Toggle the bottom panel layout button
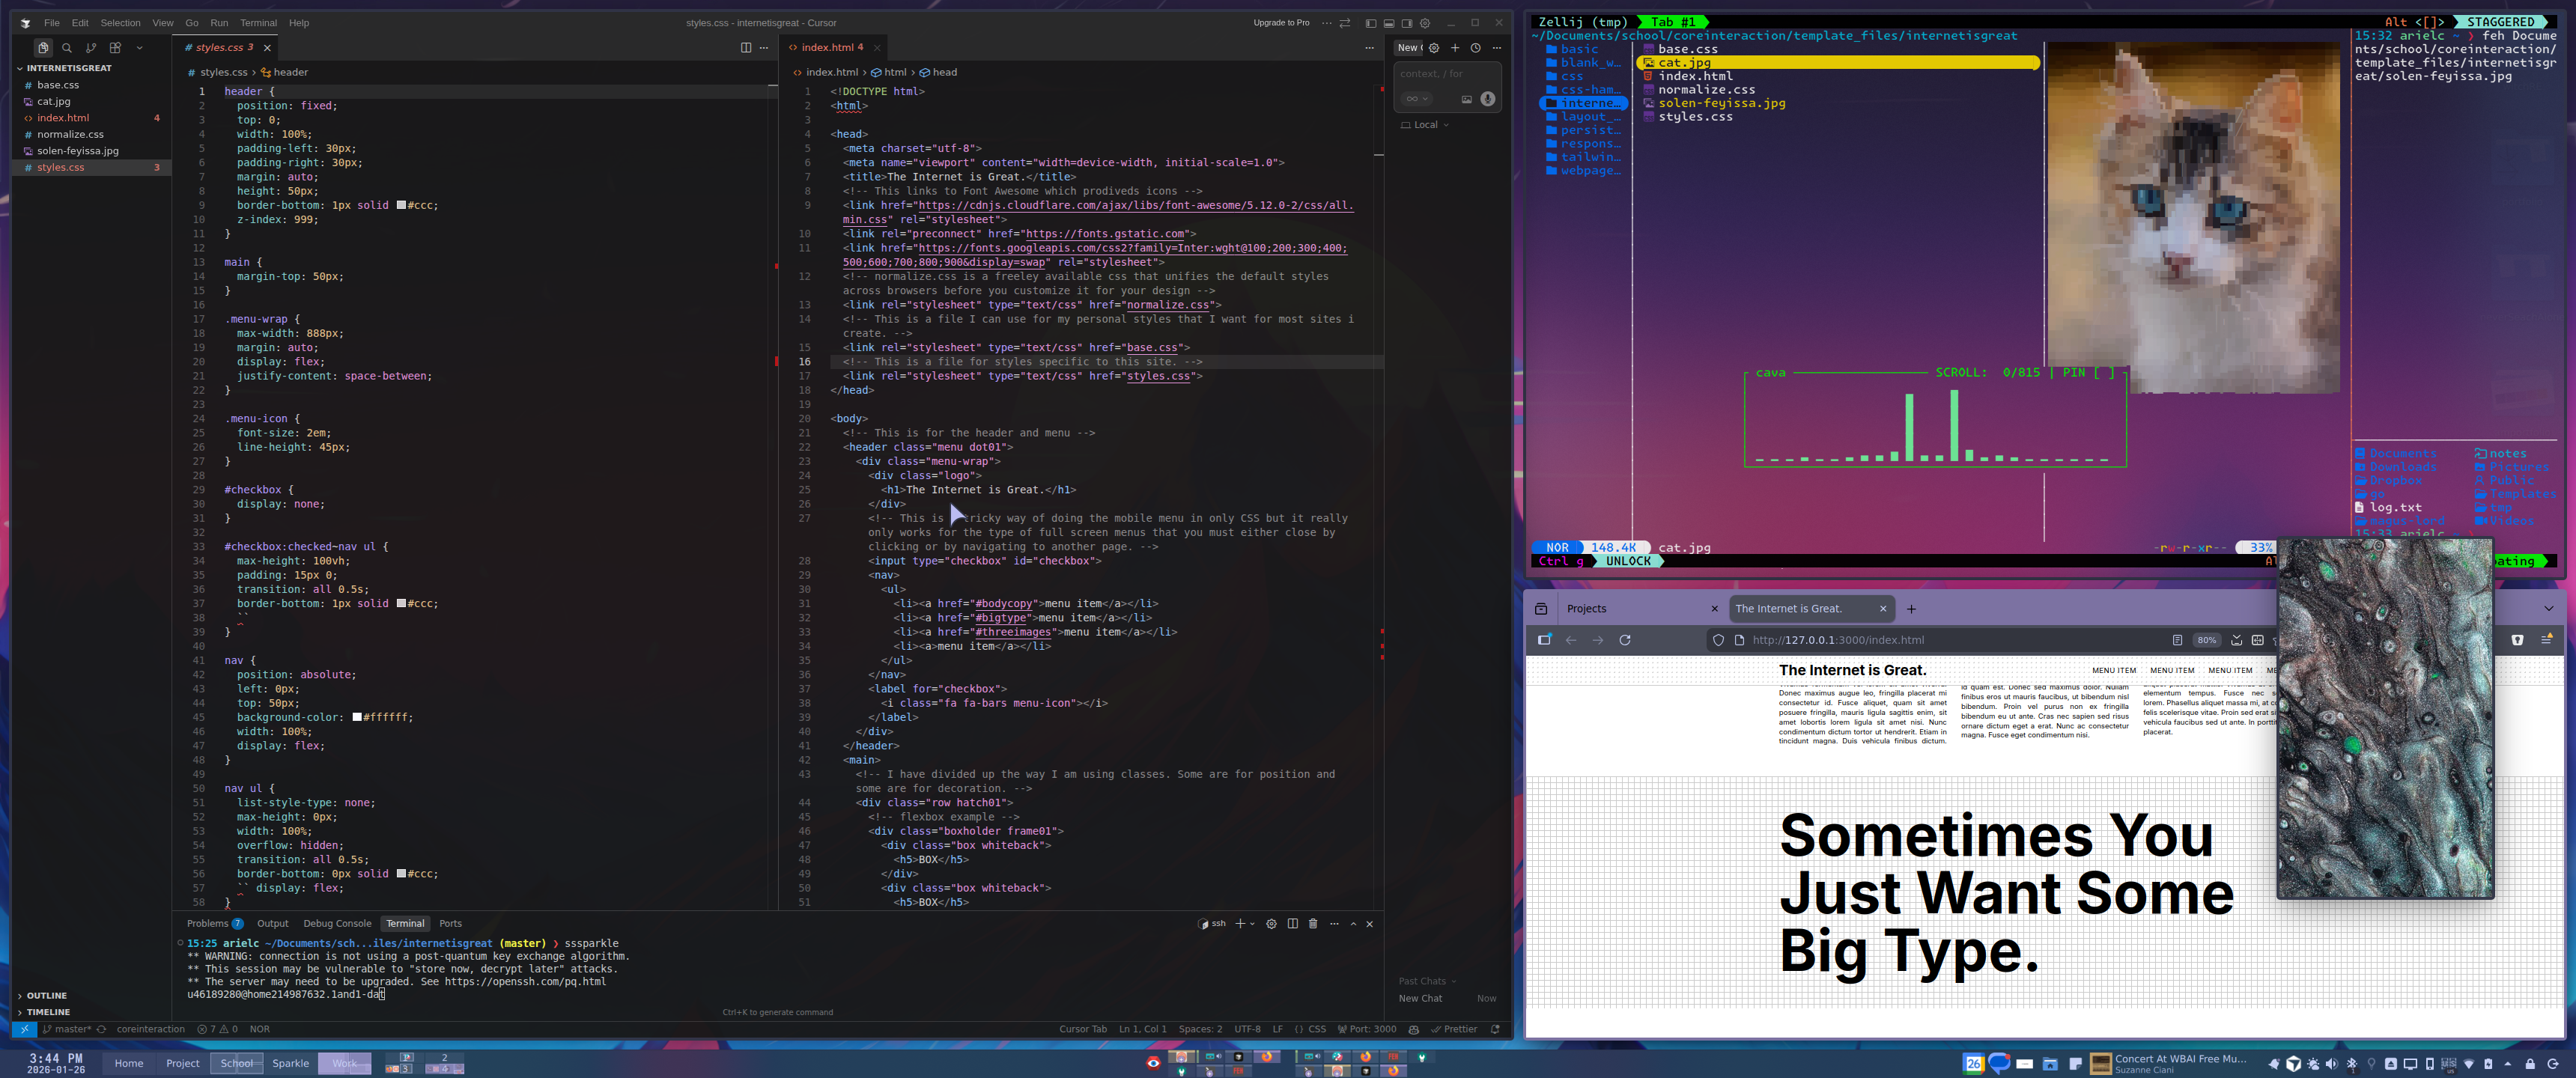Viewport: 2576px width, 1078px height. pyautogui.click(x=1389, y=23)
